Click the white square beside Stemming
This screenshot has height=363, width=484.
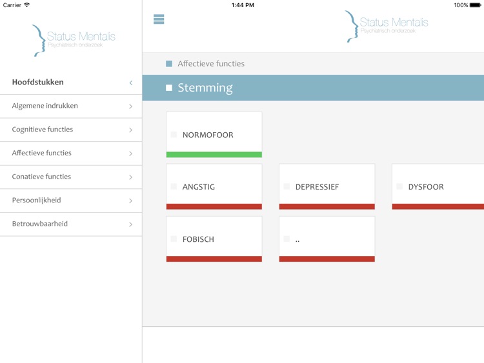pos(169,88)
